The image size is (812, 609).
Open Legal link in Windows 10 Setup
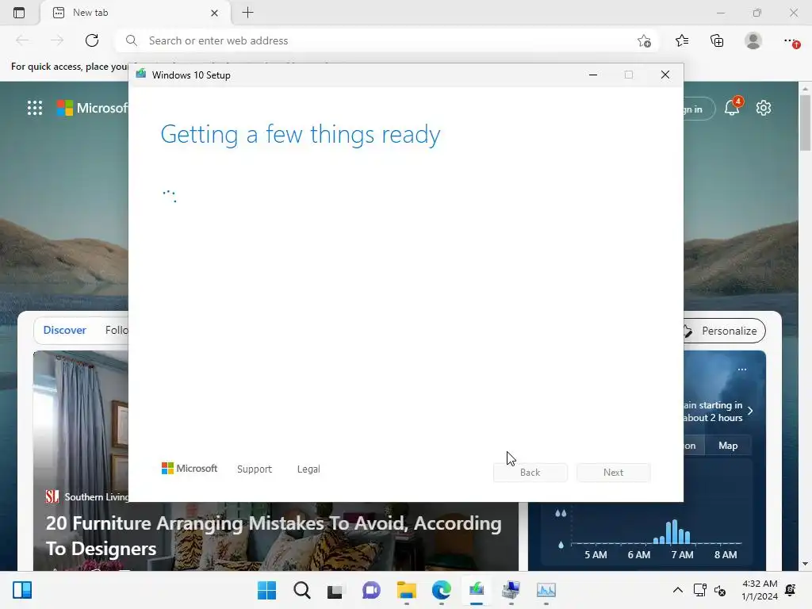(308, 469)
